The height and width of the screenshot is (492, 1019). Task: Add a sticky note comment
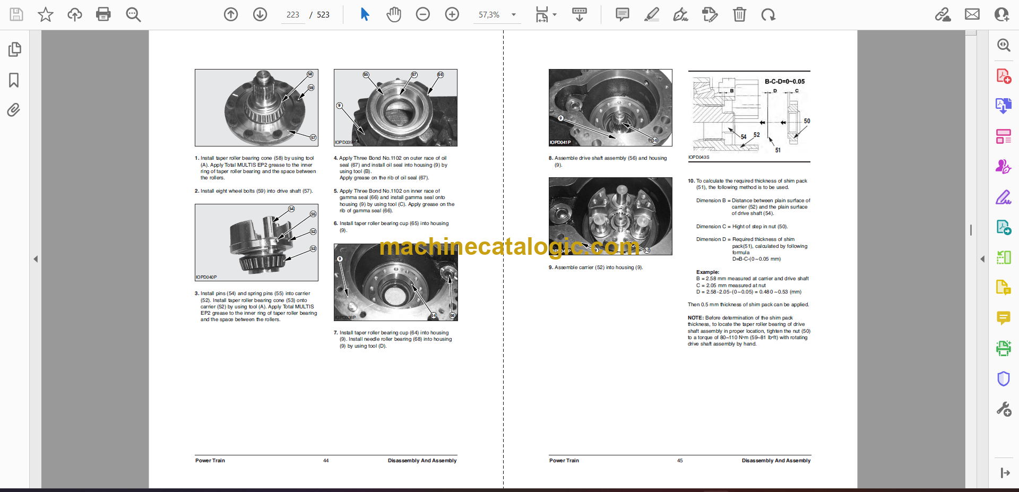click(x=623, y=14)
